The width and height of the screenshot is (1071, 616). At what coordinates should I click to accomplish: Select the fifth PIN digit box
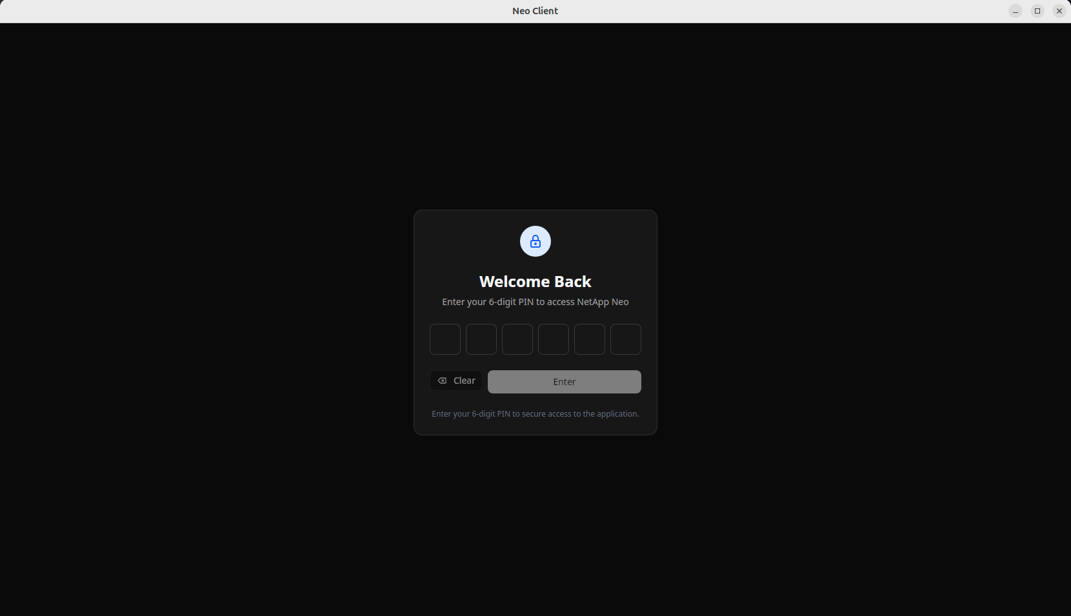[589, 339]
